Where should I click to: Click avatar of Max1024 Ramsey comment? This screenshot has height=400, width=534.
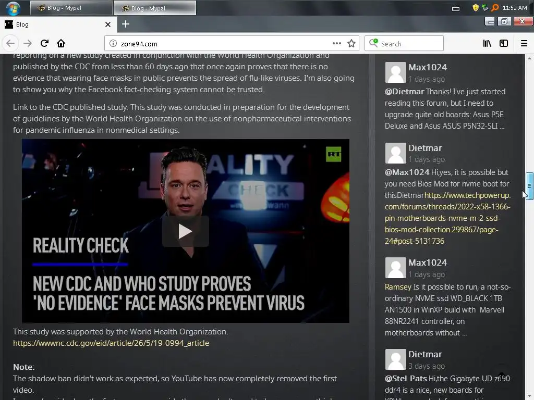pyautogui.click(x=395, y=268)
